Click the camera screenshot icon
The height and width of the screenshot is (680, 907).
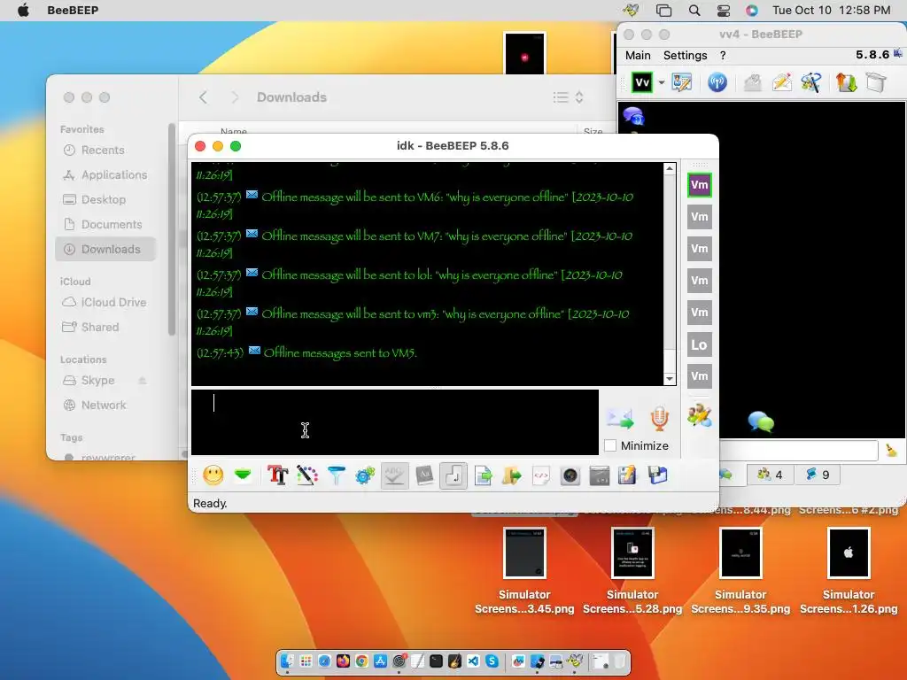[x=570, y=475]
